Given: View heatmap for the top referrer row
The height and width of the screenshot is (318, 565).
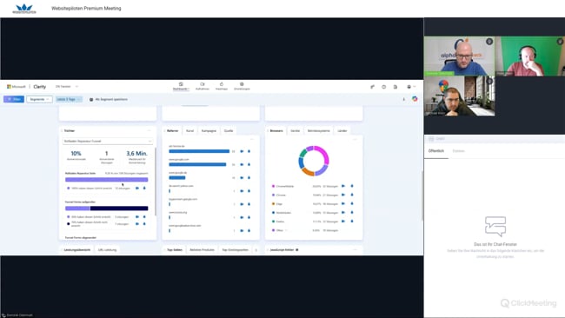Looking at the screenshot, I should [249, 151].
